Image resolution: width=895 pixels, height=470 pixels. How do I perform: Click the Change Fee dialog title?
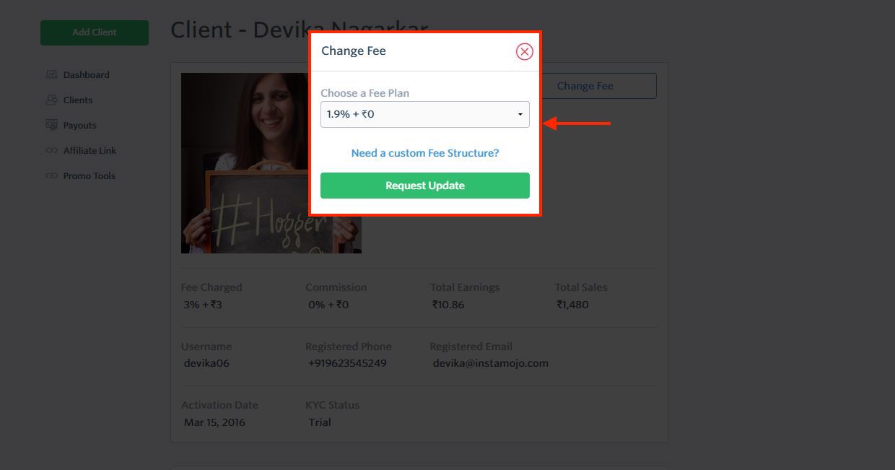354,51
